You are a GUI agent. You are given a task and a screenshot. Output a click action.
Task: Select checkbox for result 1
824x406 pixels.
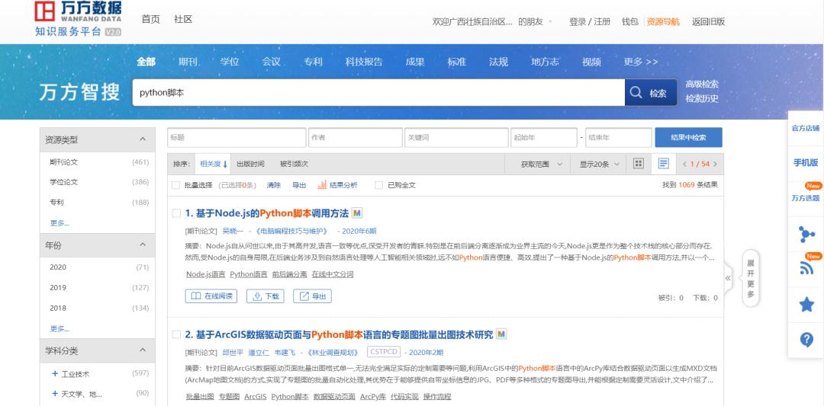click(x=176, y=213)
